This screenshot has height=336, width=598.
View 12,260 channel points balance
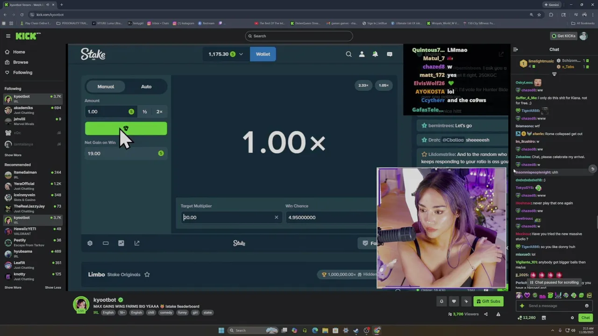527,318
